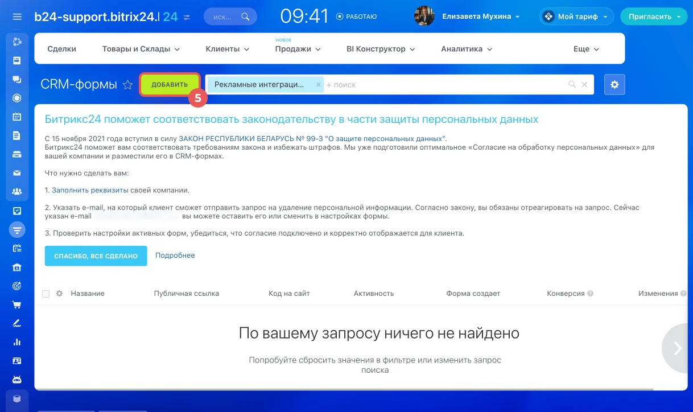693x412 pixels.
Task: Expand the Клиенты menu dropdown
Action: pos(227,49)
